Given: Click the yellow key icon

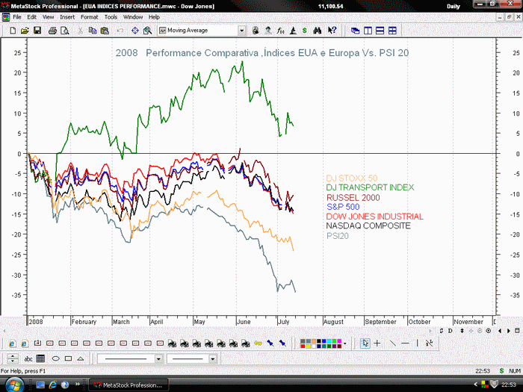Looking at the screenshot, I should coord(258,343).
